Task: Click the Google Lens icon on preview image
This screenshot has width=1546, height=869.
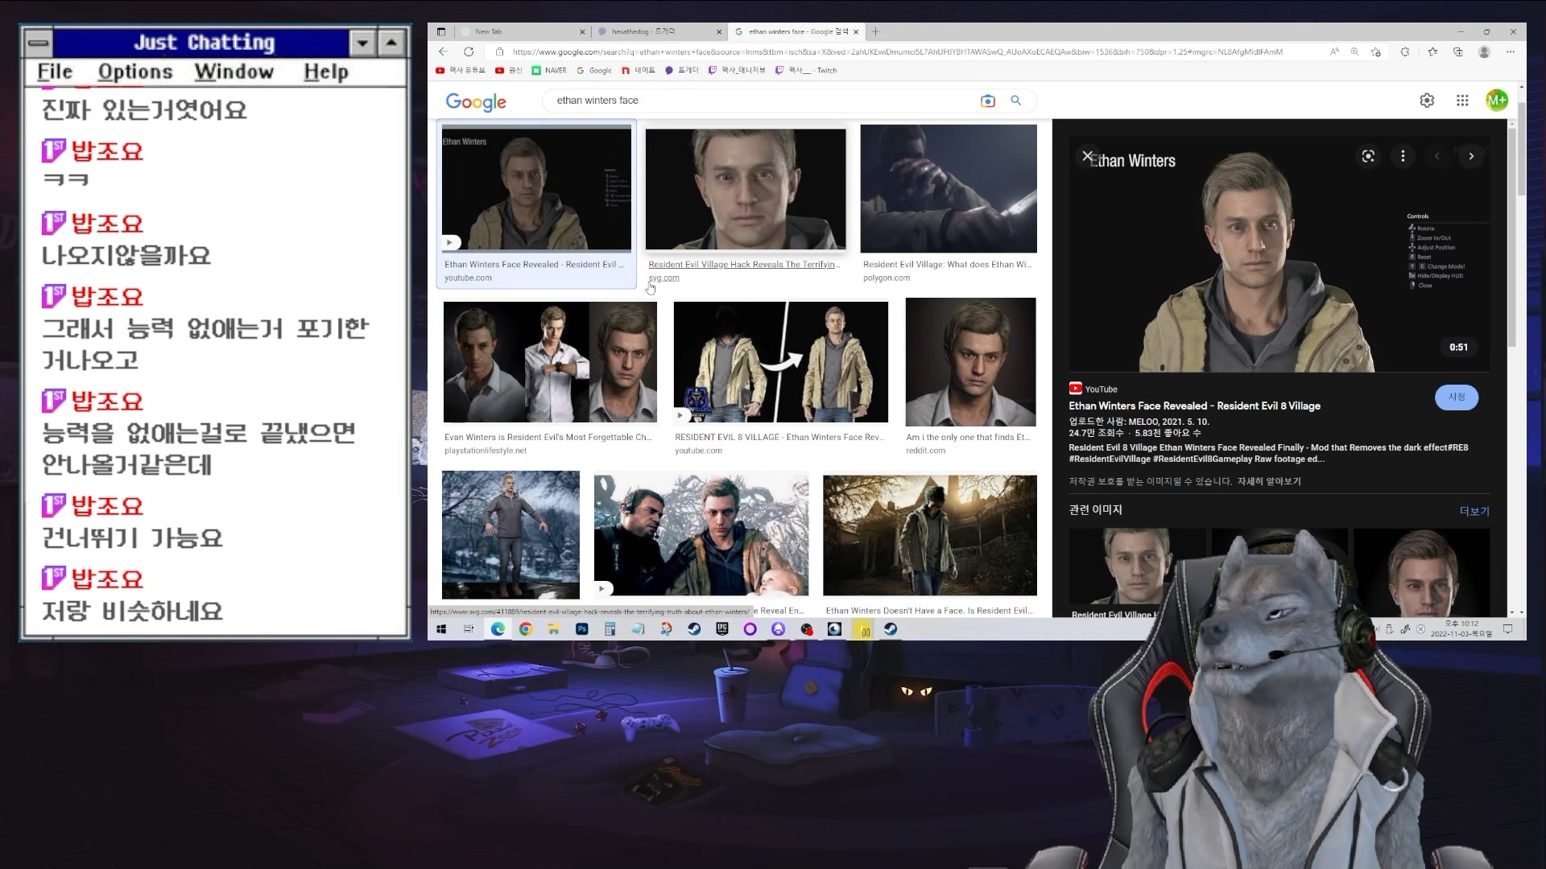Action: click(x=1367, y=156)
